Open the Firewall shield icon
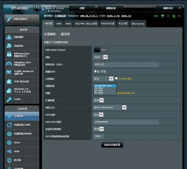Viewport: 187px width, 169px height. point(9,160)
